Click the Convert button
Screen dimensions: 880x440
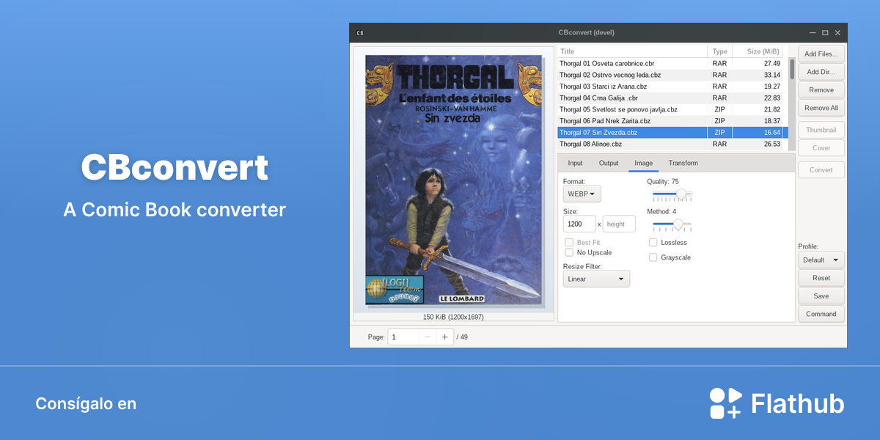point(821,169)
